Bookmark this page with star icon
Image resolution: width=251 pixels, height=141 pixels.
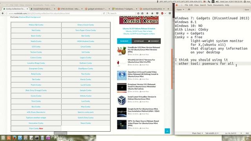point(138,13)
